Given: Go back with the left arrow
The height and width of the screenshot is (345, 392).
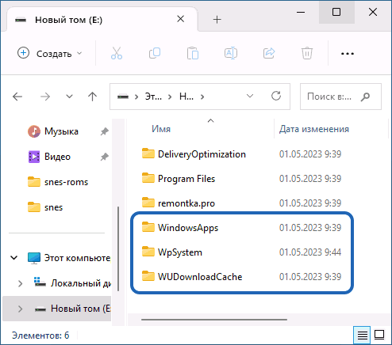Looking at the screenshot, I should click(x=17, y=97).
